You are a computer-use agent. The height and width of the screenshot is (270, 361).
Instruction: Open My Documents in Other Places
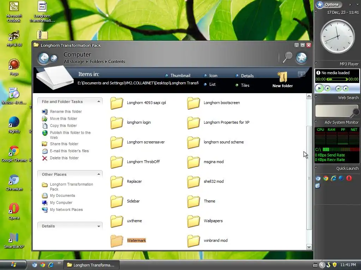pos(59,195)
